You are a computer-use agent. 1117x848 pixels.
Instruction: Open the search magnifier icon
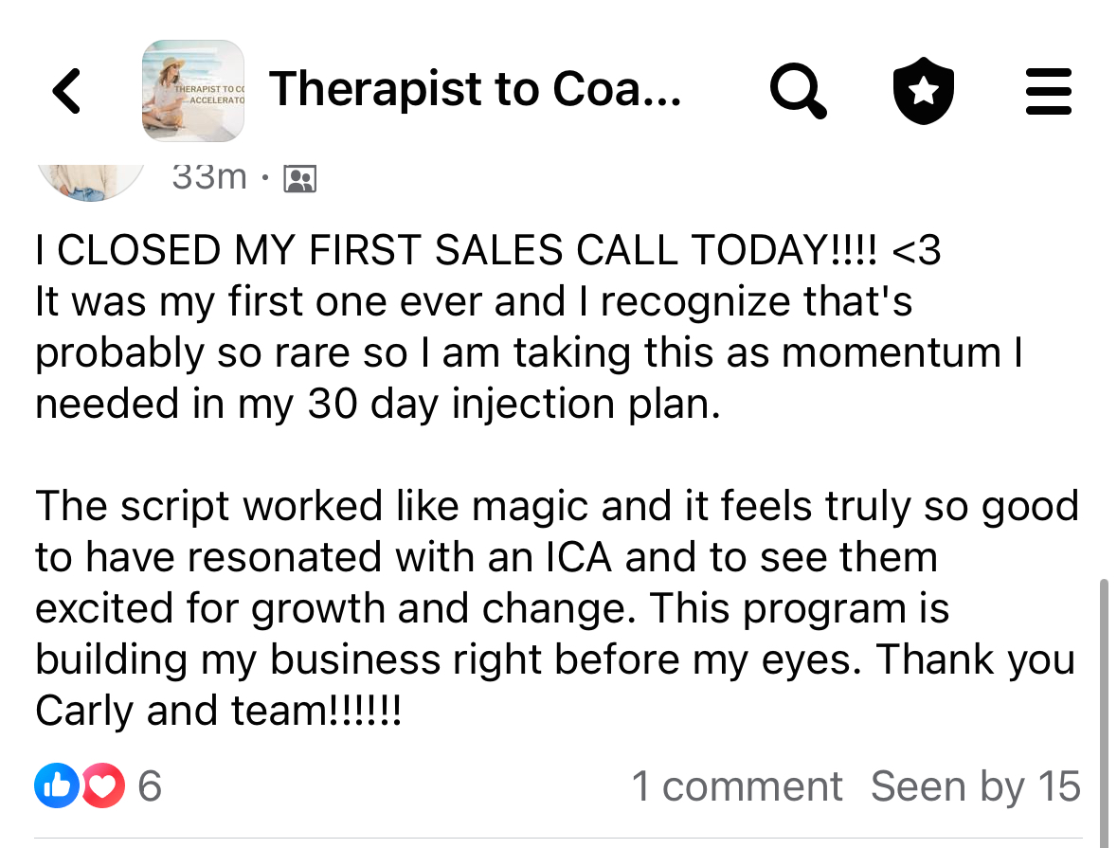point(798,91)
